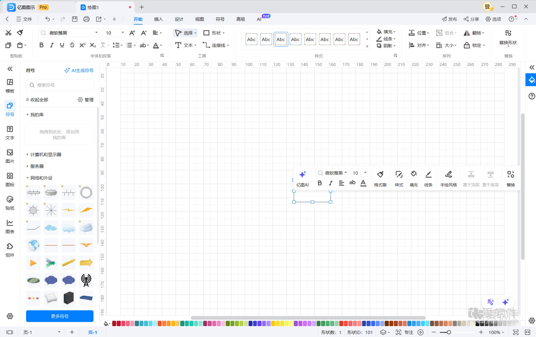Toggle italic text formatting
This screenshot has width=536, height=337.
tap(52, 45)
